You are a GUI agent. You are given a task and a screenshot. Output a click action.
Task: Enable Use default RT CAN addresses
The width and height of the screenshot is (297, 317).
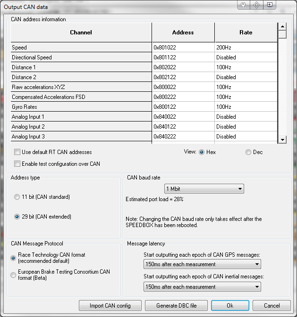(17, 152)
